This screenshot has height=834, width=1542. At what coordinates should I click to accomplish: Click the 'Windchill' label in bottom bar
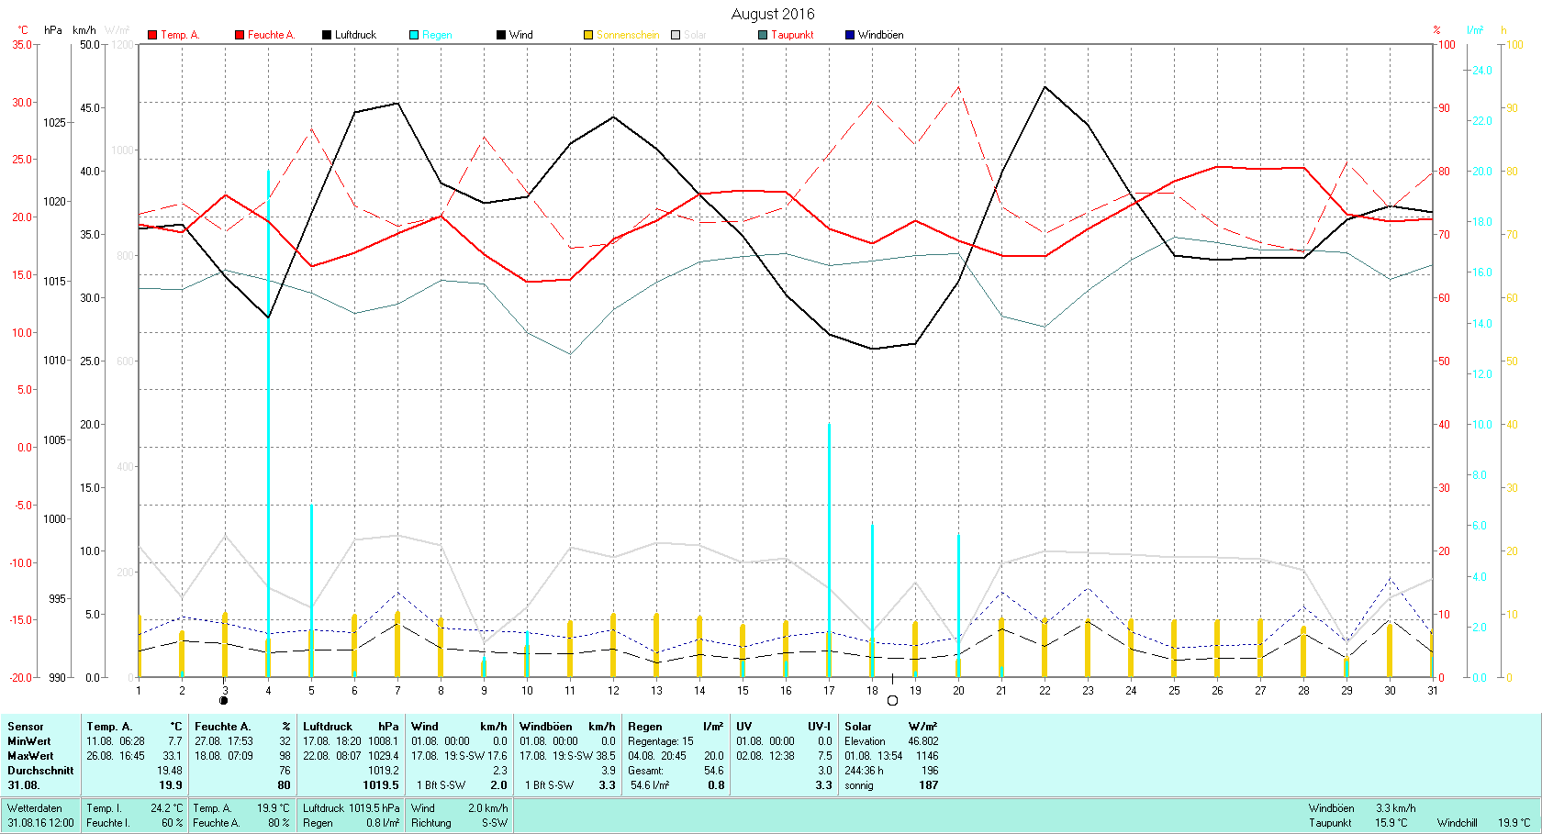(x=1458, y=823)
